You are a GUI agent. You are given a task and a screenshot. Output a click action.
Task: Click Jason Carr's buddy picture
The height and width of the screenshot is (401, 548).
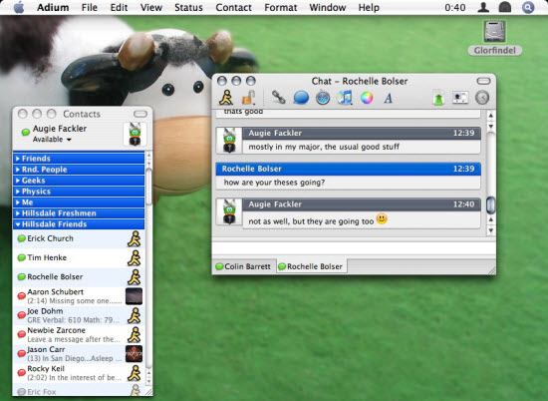coord(134,354)
